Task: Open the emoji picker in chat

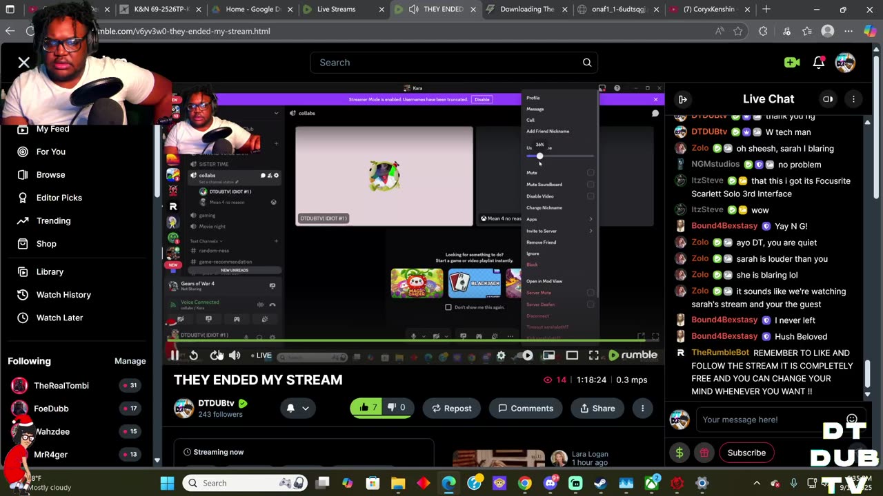Action: coord(851,419)
